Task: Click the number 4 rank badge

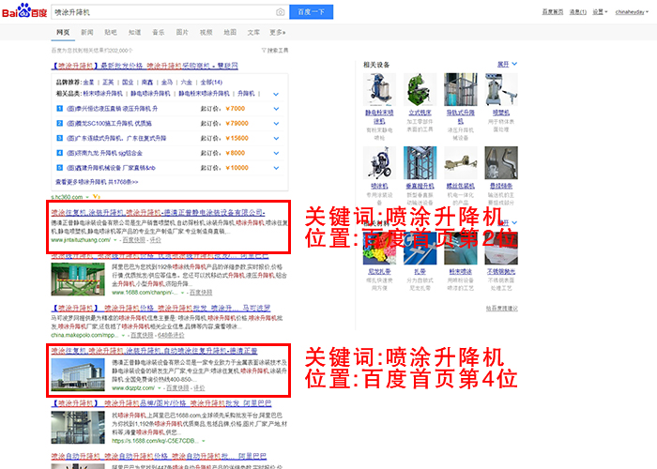Action: click(x=59, y=153)
